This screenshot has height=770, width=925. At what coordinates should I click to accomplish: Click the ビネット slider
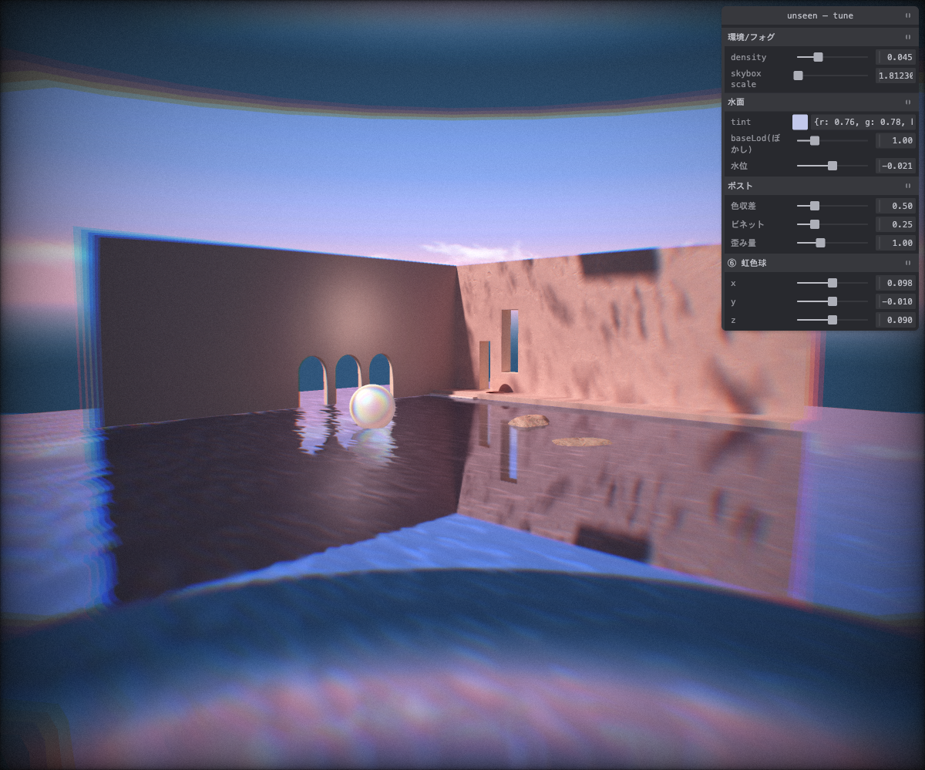pos(832,224)
